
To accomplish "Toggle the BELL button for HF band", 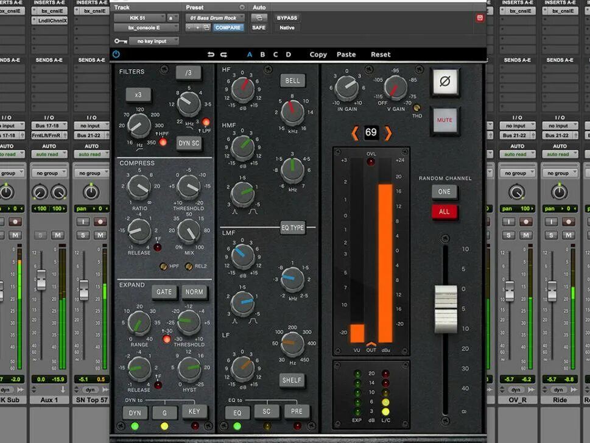I will [x=292, y=80].
